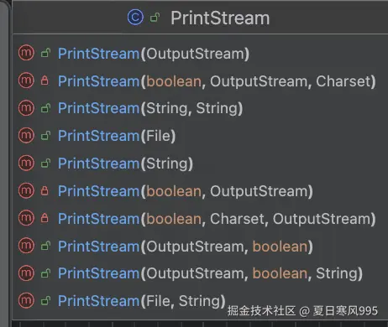388x327 pixels.
Task: Click the public visibility icon in PrintStream header
Action: pyautogui.click(x=155, y=18)
